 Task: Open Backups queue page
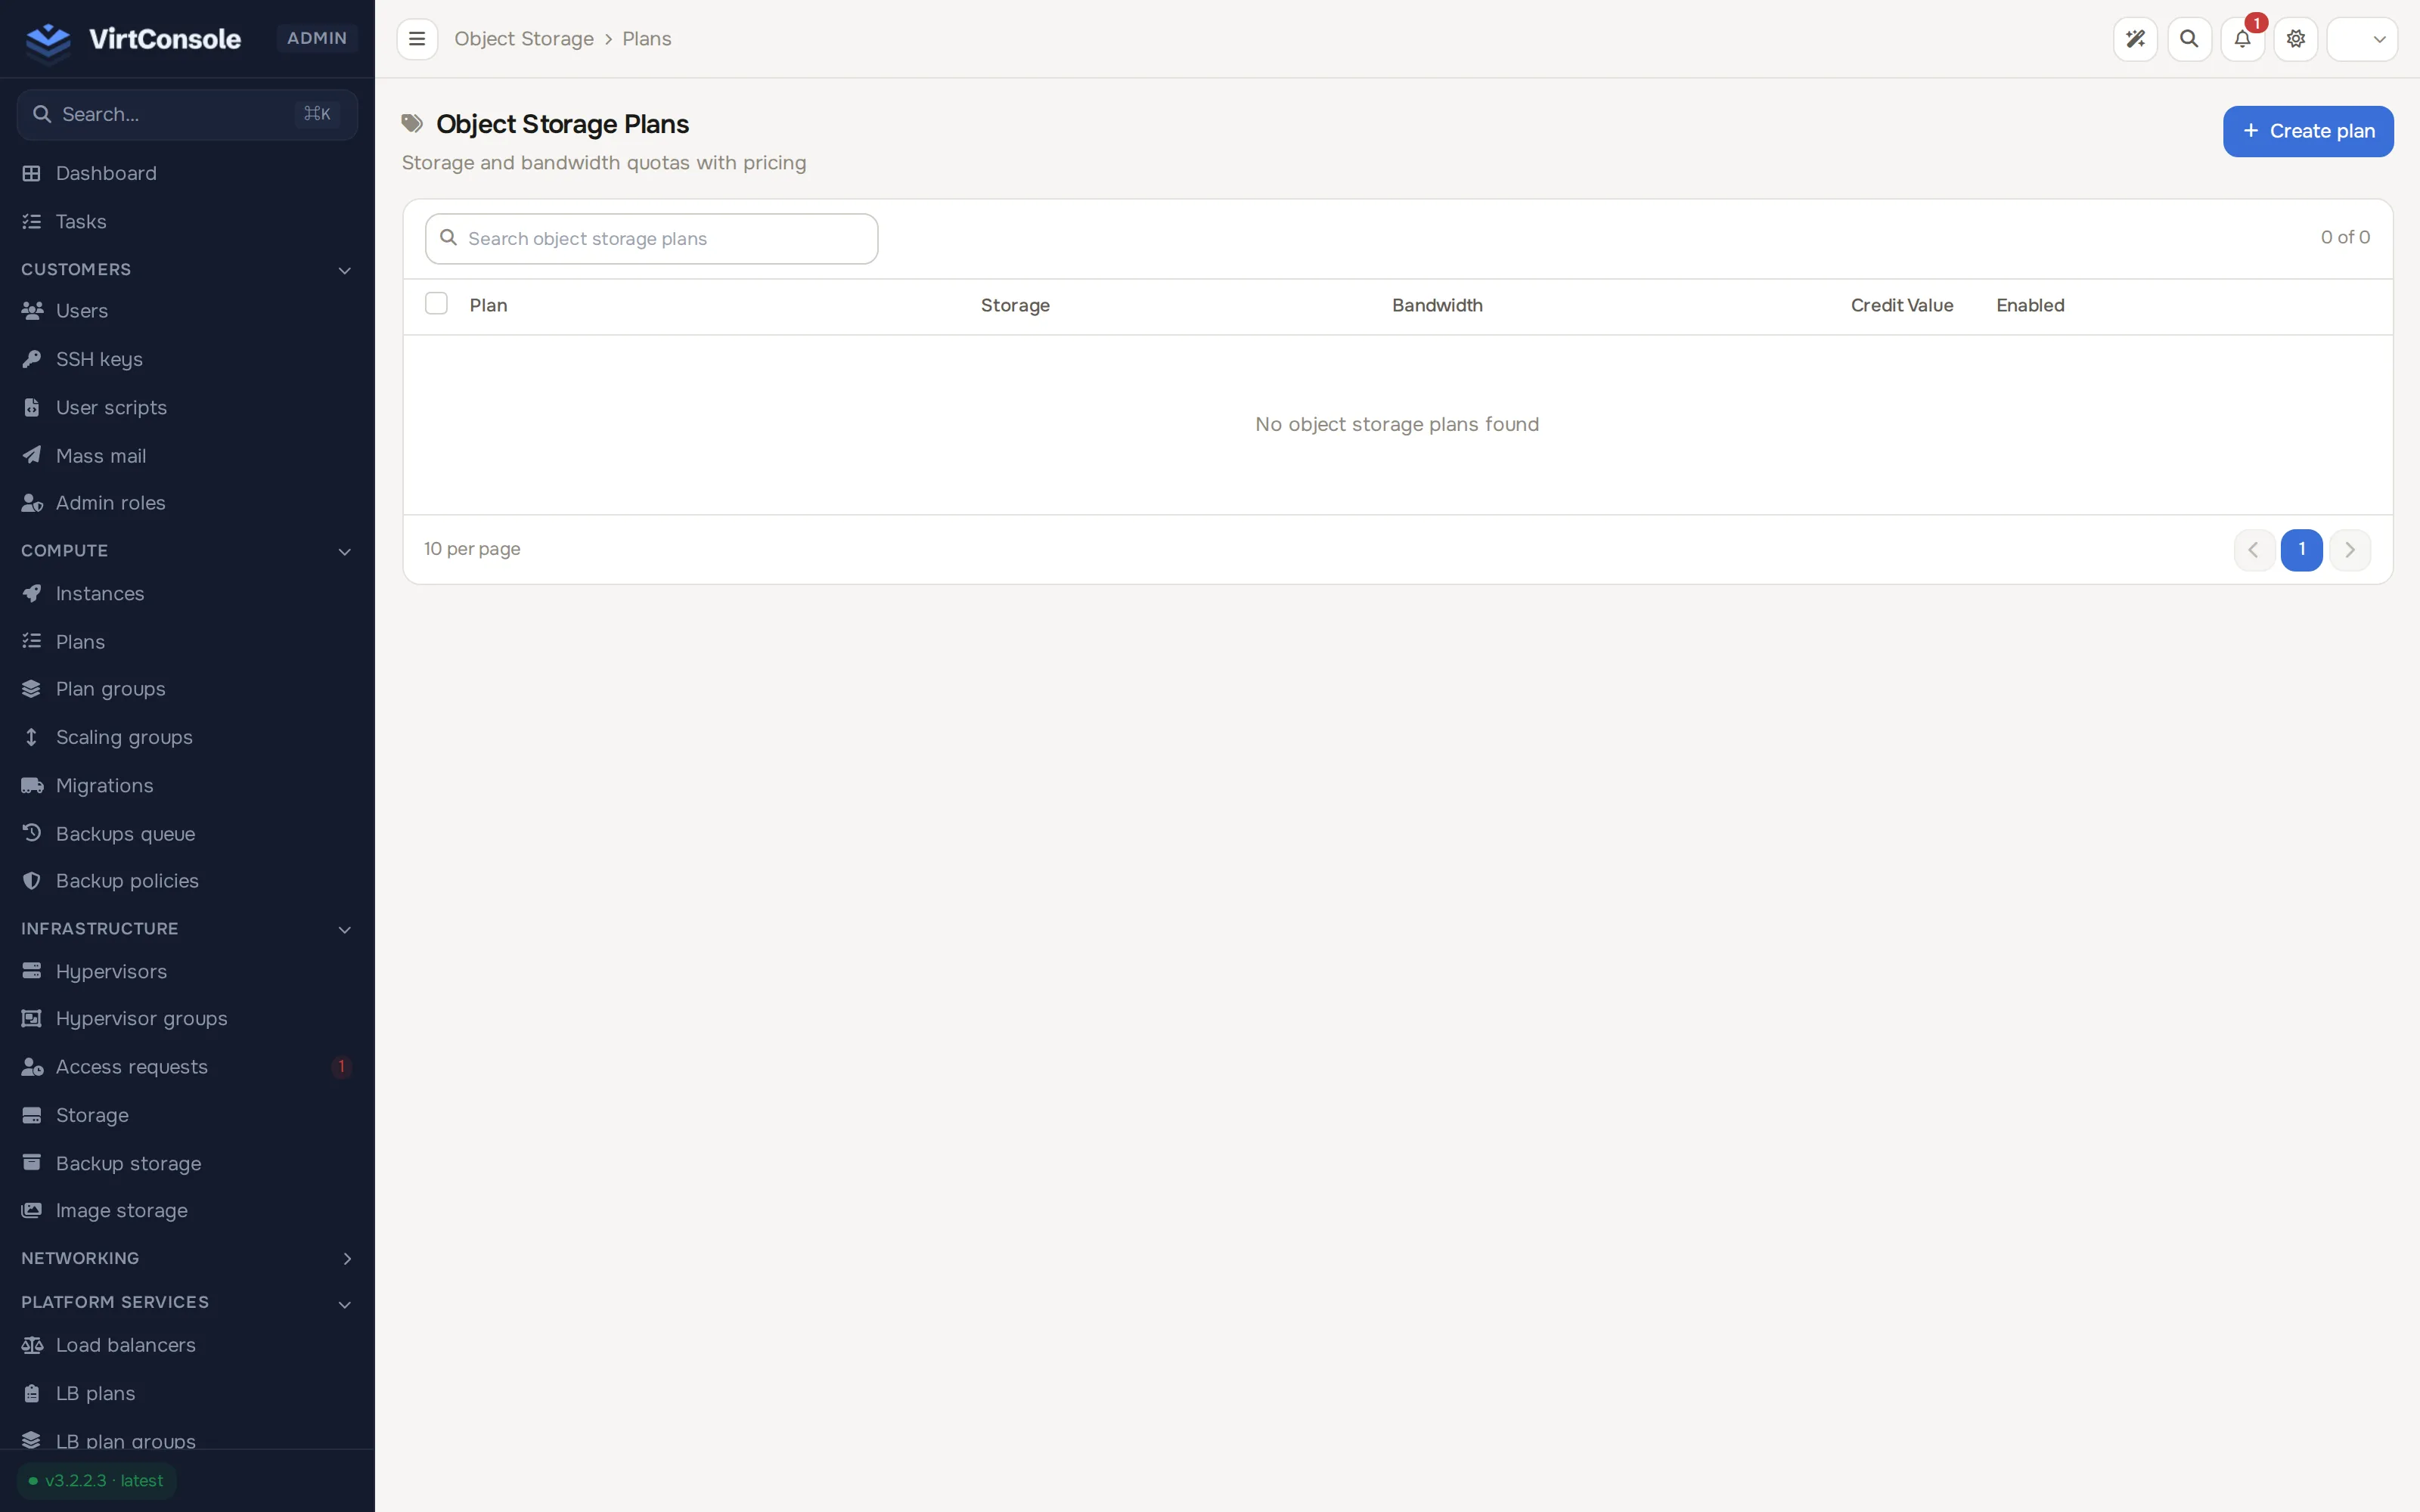[x=187, y=833]
